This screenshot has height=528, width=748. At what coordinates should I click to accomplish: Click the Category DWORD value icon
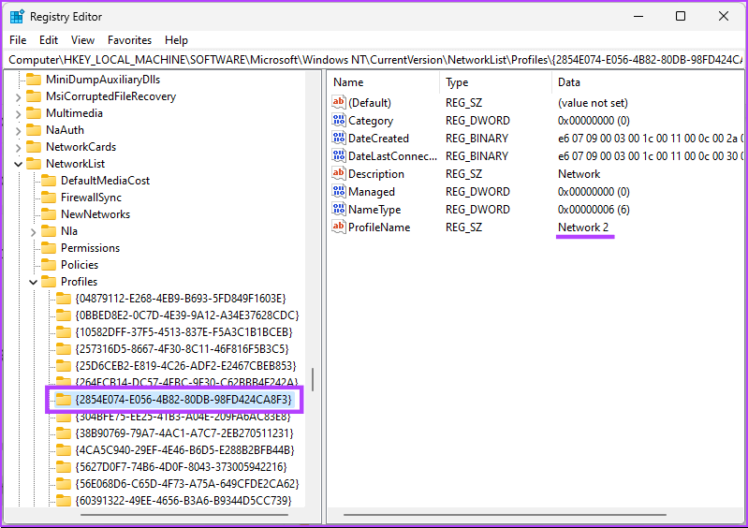tap(339, 120)
